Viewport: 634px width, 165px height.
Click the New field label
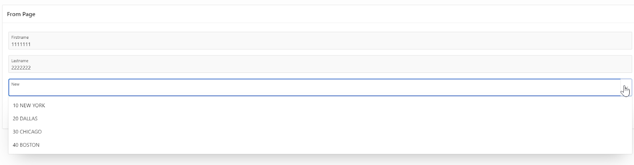point(15,84)
